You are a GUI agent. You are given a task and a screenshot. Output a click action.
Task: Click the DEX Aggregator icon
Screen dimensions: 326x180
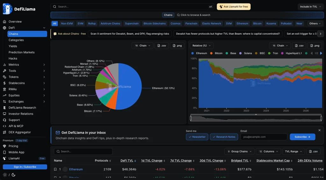click(4, 132)
